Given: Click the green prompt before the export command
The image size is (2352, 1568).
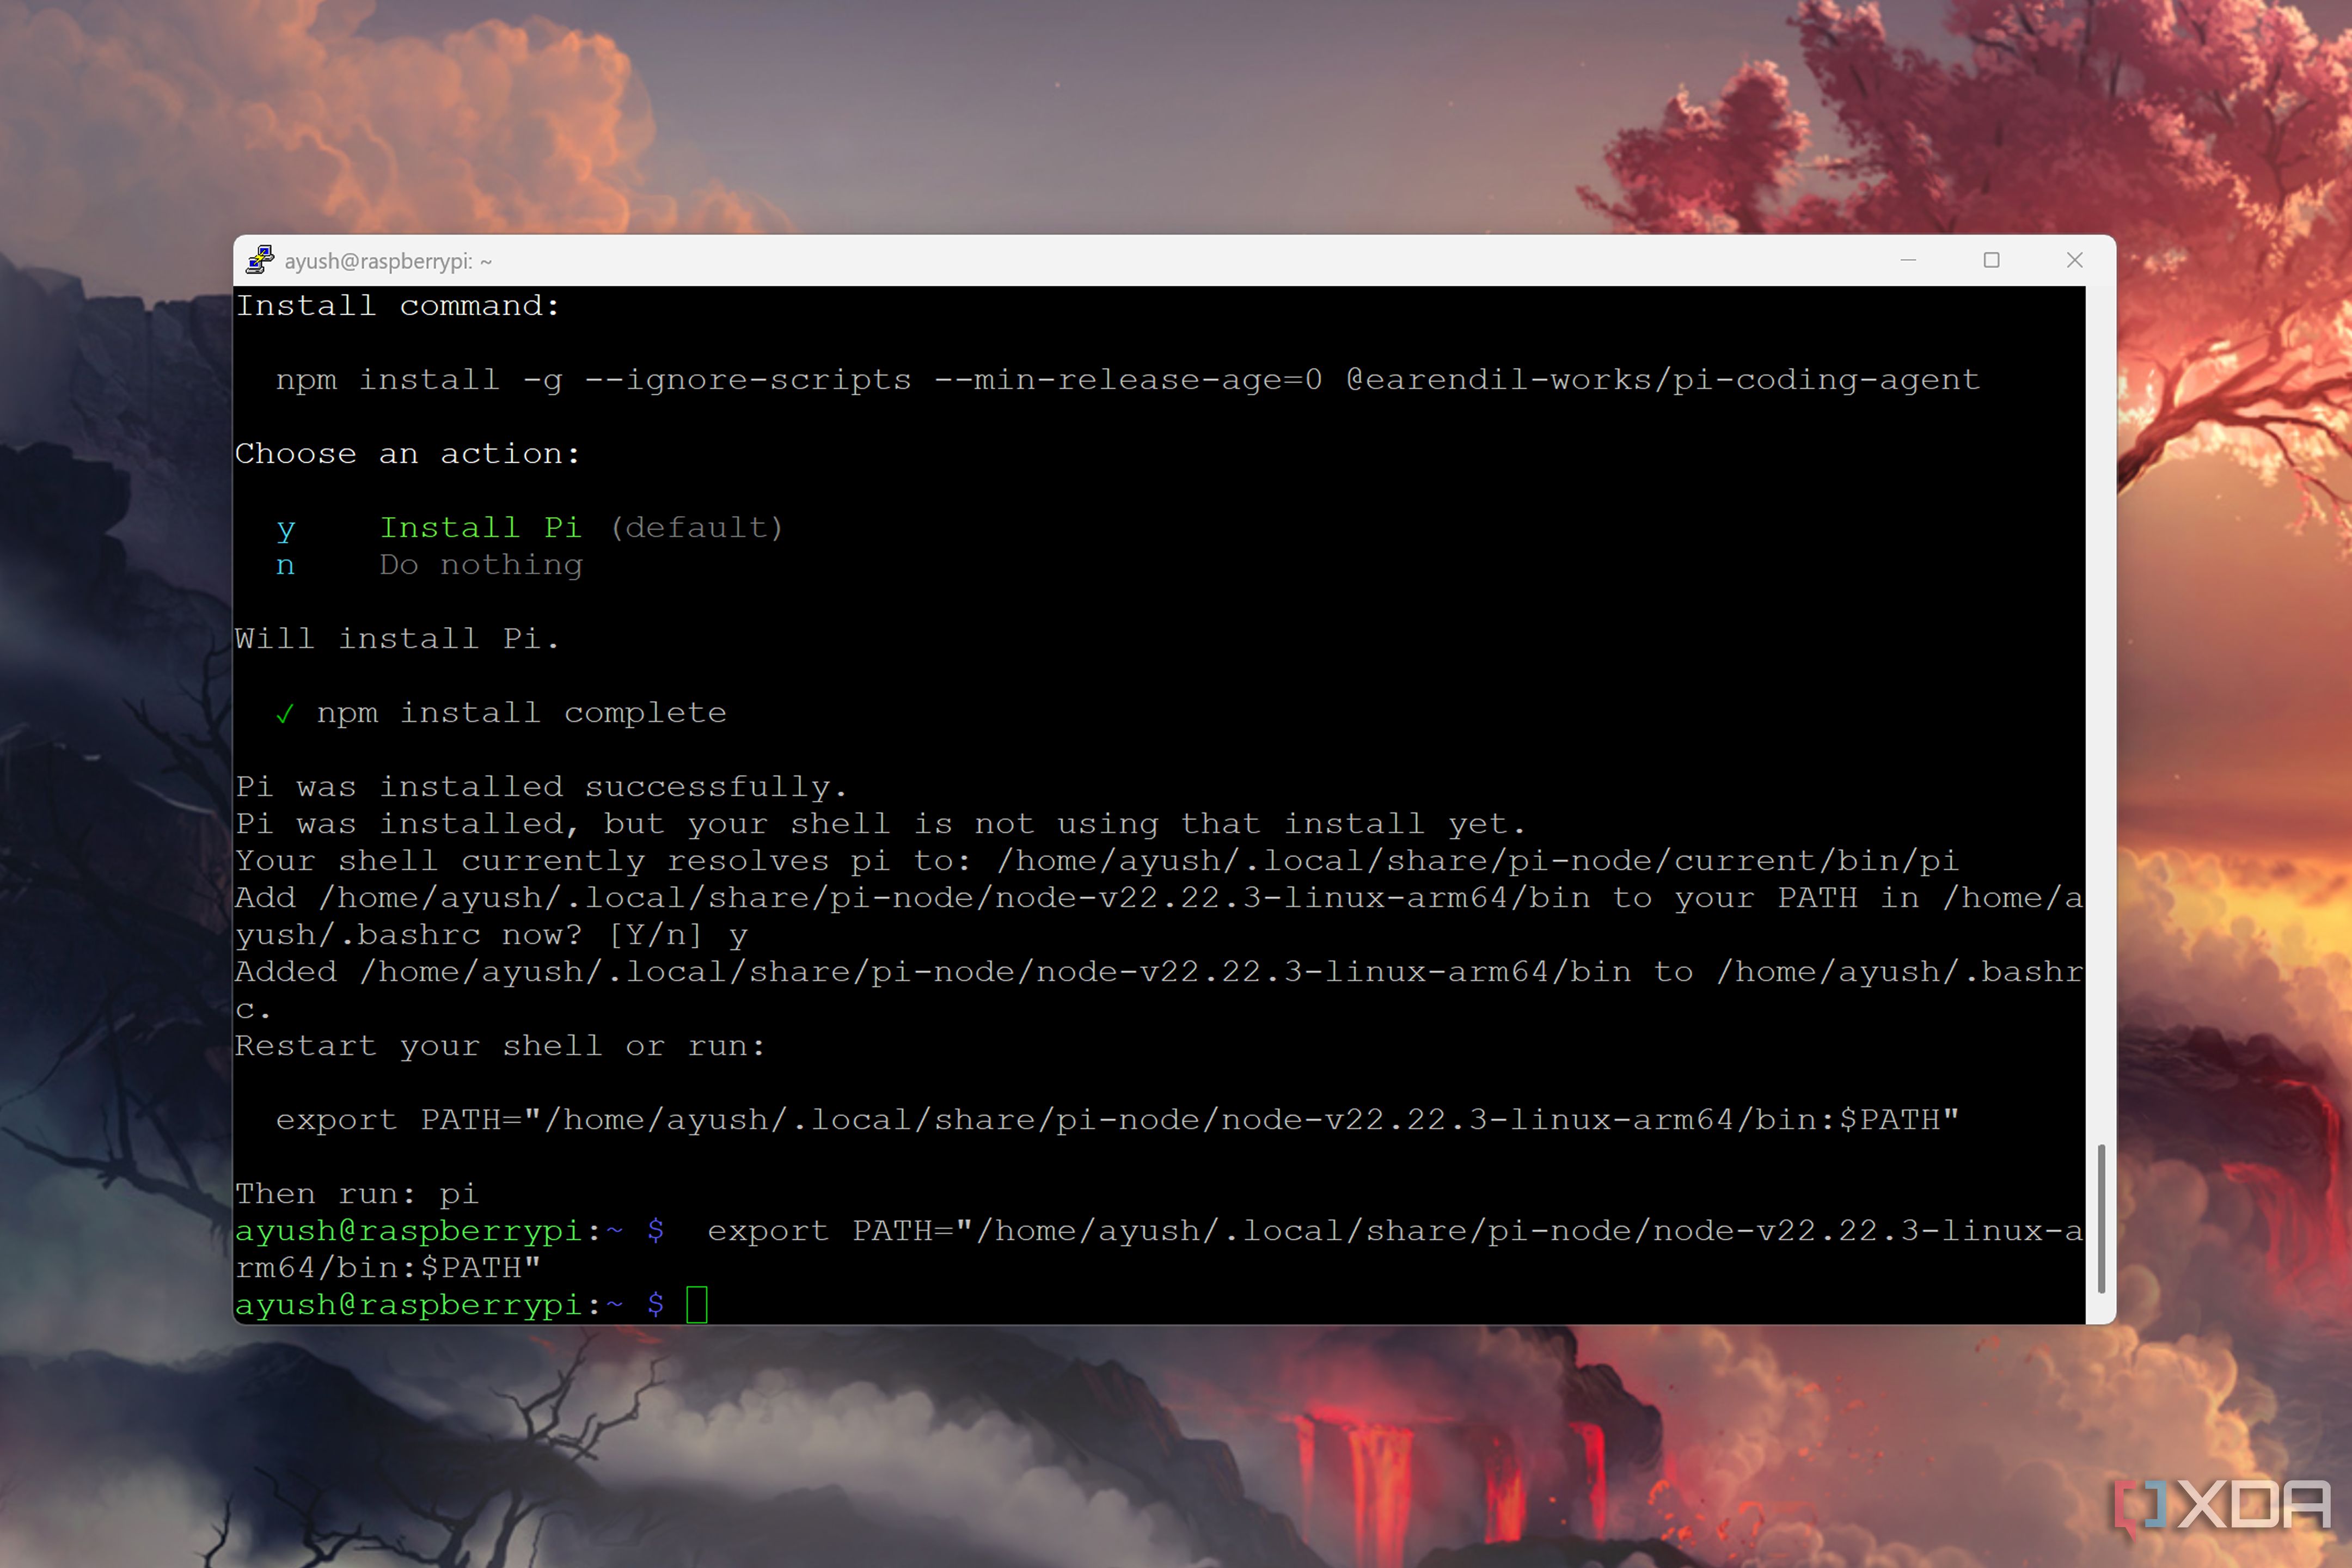Looking at the screenshot, I should pos(449,1231).
